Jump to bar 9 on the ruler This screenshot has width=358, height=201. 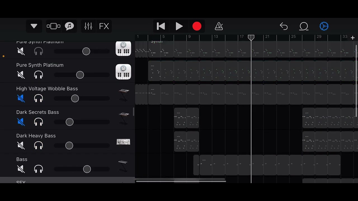pos(189,37)
